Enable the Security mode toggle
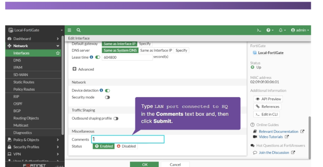This screenshot has height=167, width=323. point(107,97)
